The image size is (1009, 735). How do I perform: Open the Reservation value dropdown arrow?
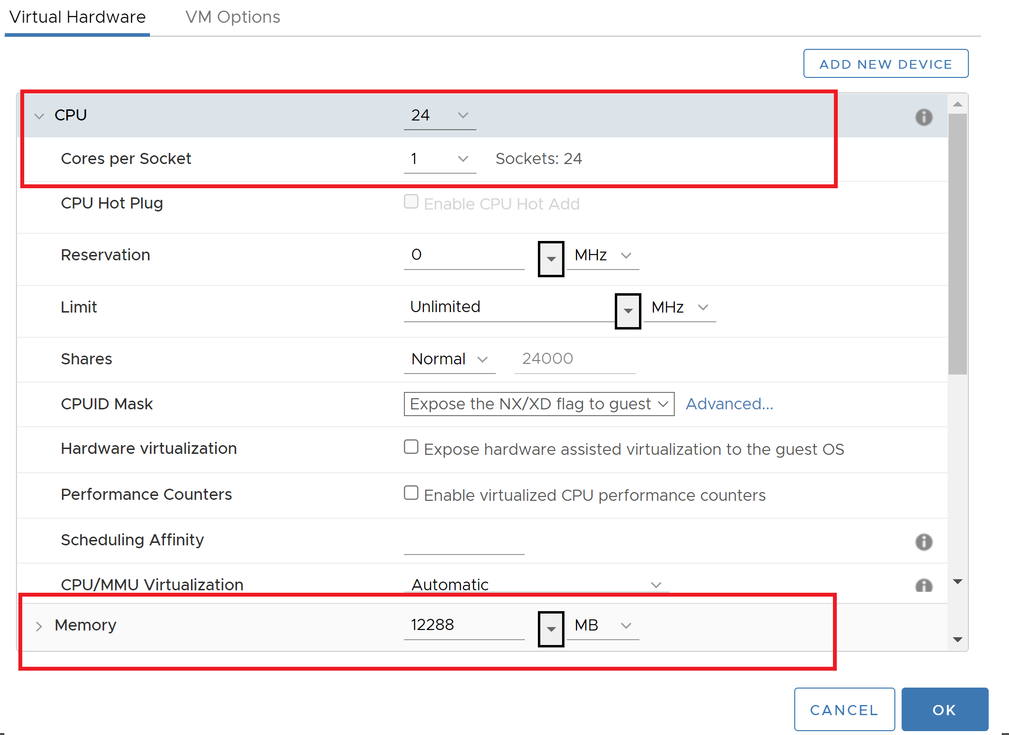[551, 259]
